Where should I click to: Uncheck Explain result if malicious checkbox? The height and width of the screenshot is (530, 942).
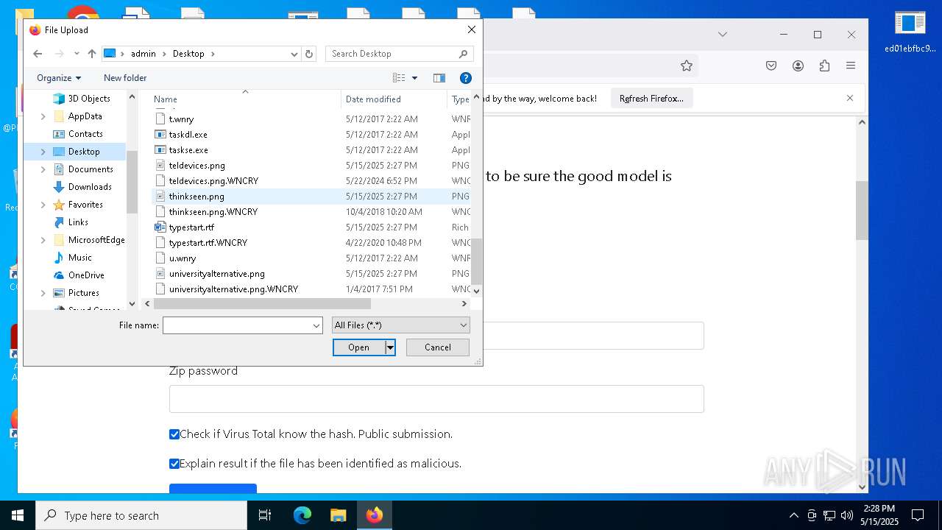click(x=174, y=464)
